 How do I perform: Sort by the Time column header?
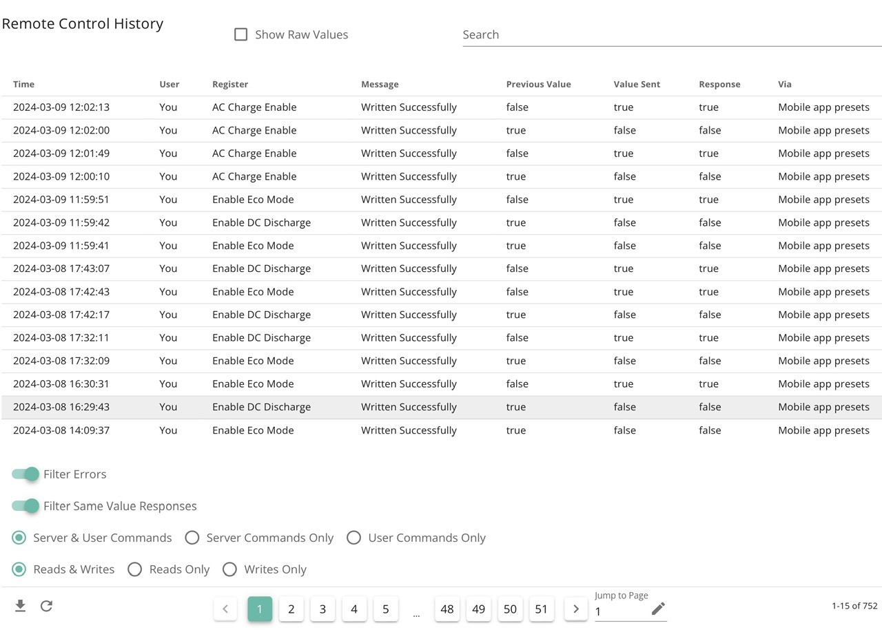23,84
